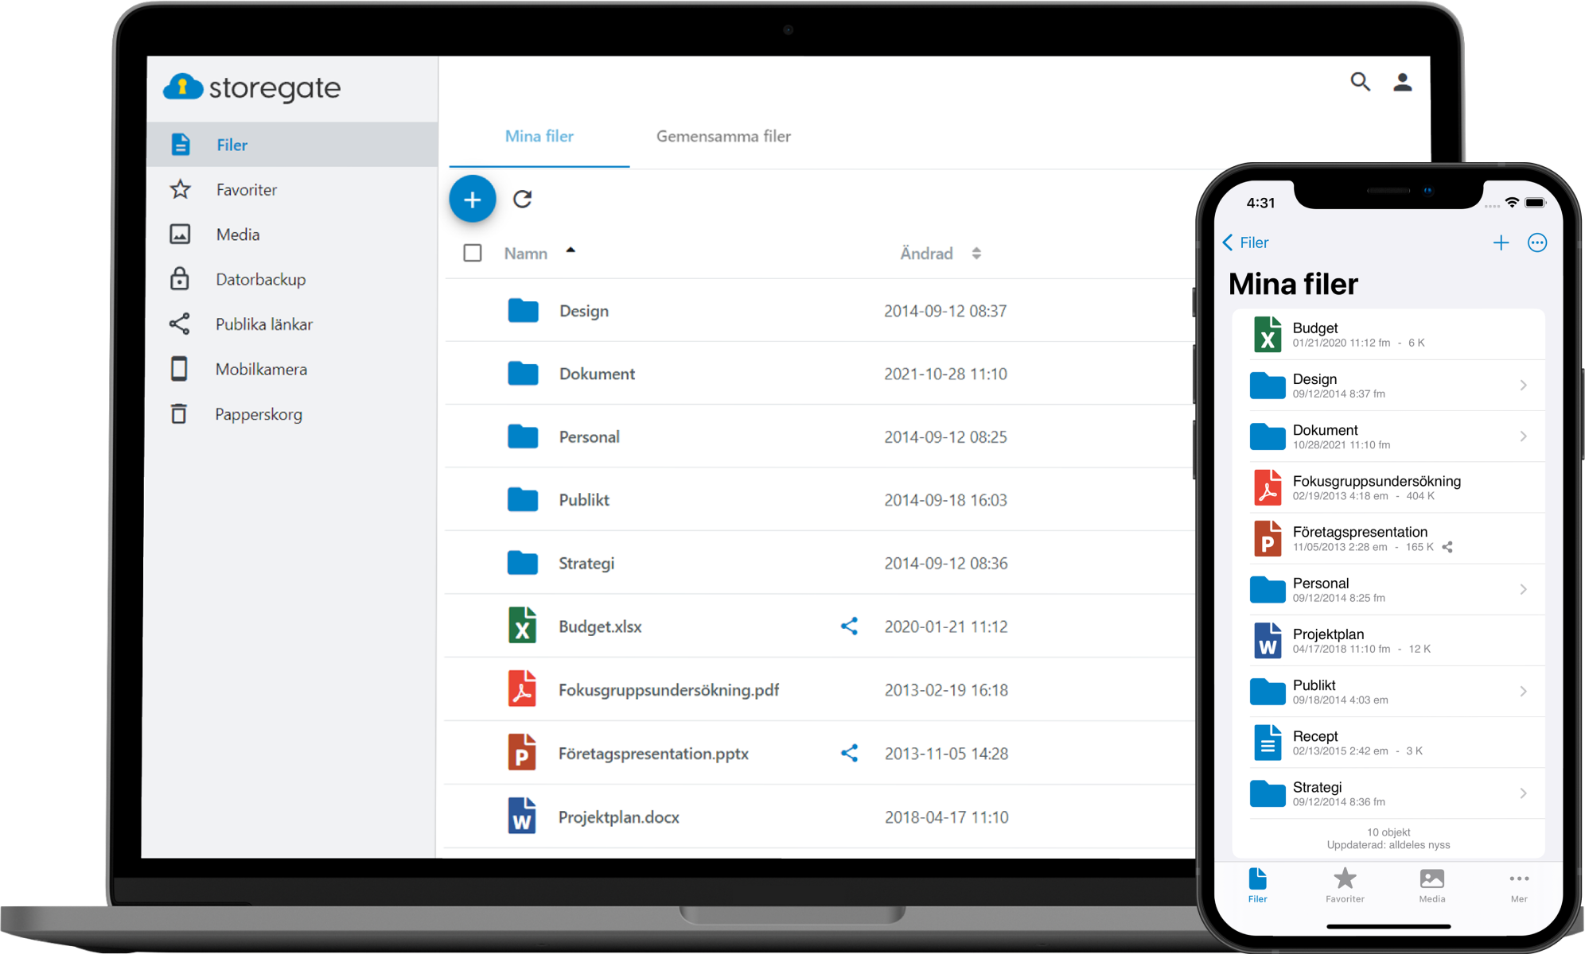Sort by the Namn column header
1585x954 pixels.
point(526,254)
